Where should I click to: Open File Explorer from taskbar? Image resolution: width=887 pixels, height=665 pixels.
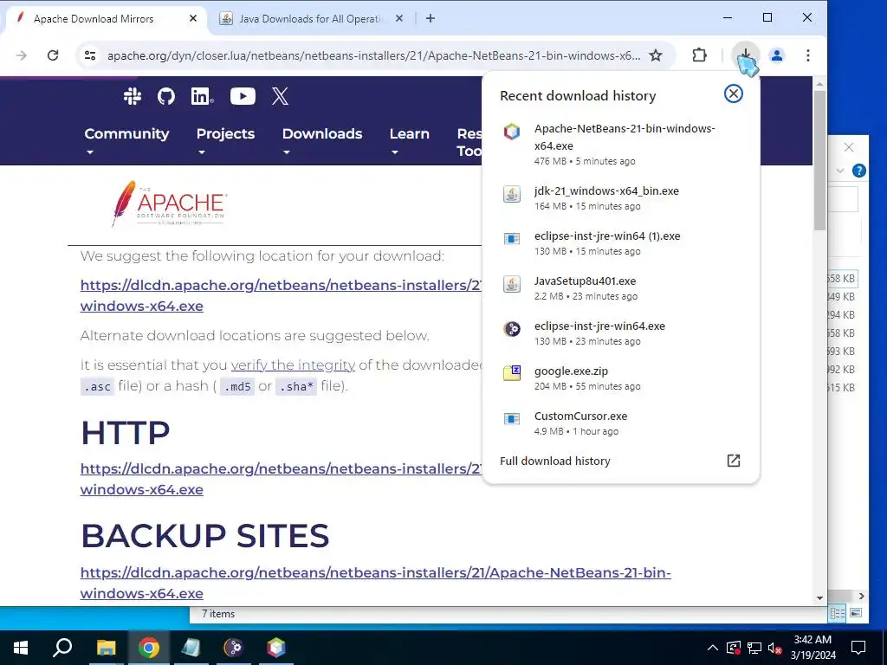click(x=106, y=648)
